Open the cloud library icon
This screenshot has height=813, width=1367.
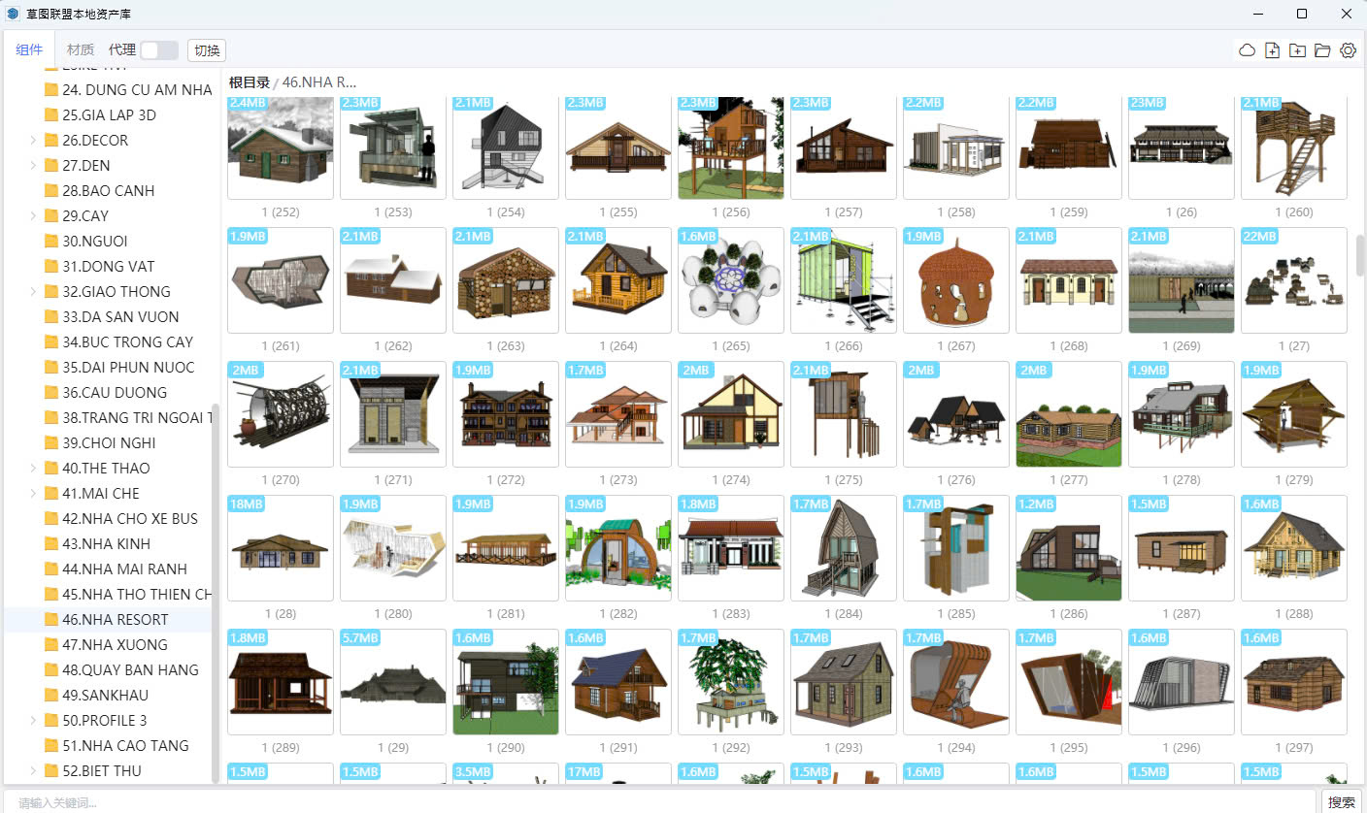[x=1247, y=50]
